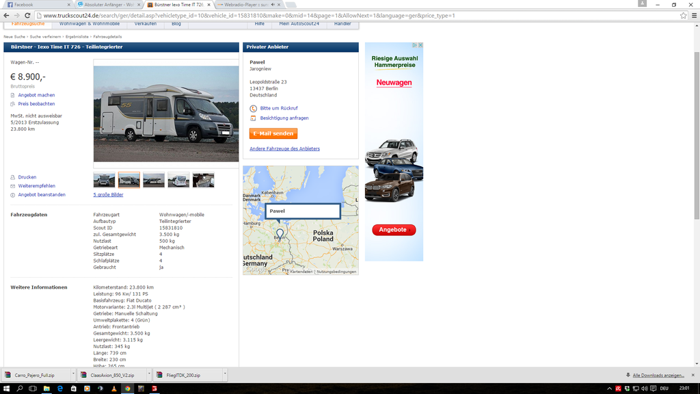The height and width of the screenshot is (394, 700).
Task: Click the envelope icon next to Weiterempfehlen
Action: click(12, 186)
